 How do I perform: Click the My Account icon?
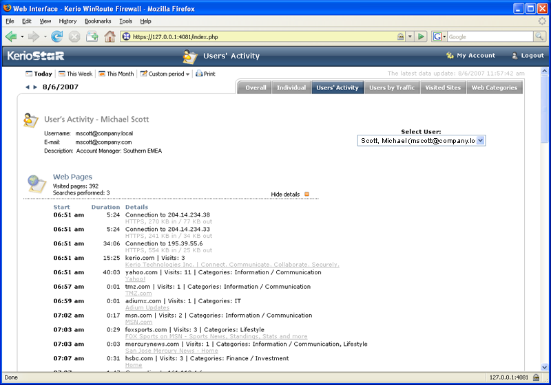click(450, 56)
